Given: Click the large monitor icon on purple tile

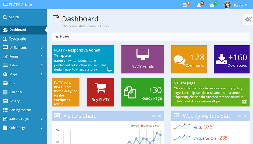Looking at the screenshot, I should [x=143, y=54].
